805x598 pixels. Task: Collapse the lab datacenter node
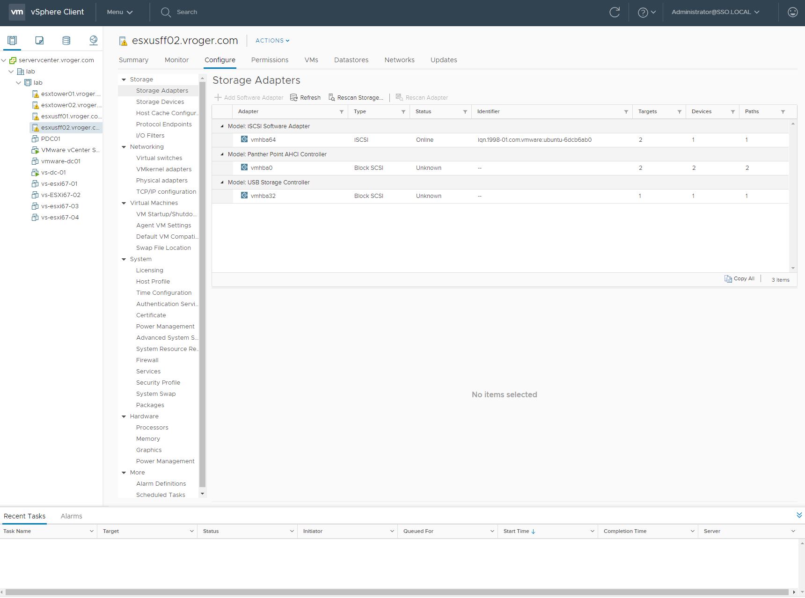click(x=11, y=72)
